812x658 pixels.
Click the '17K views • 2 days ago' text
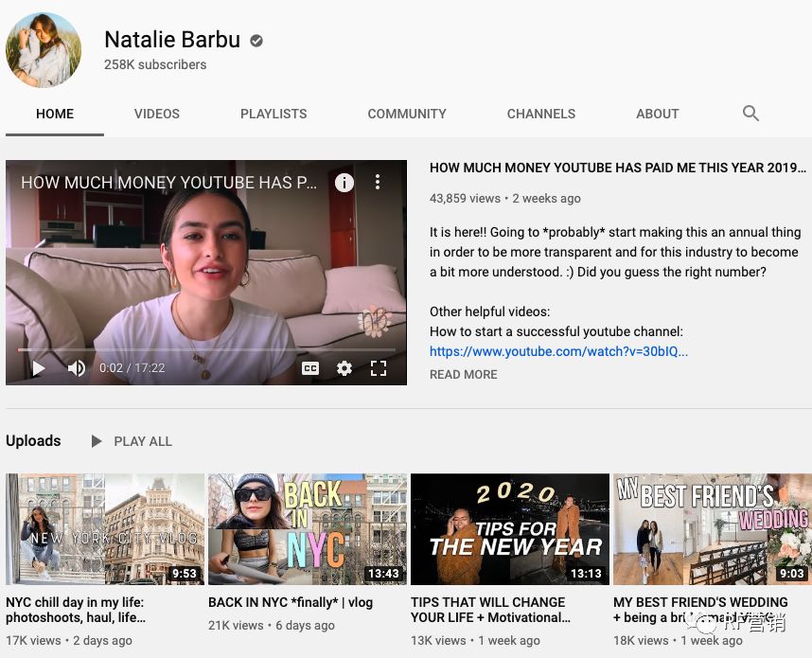pyautogui.click(x=69, y=641)
